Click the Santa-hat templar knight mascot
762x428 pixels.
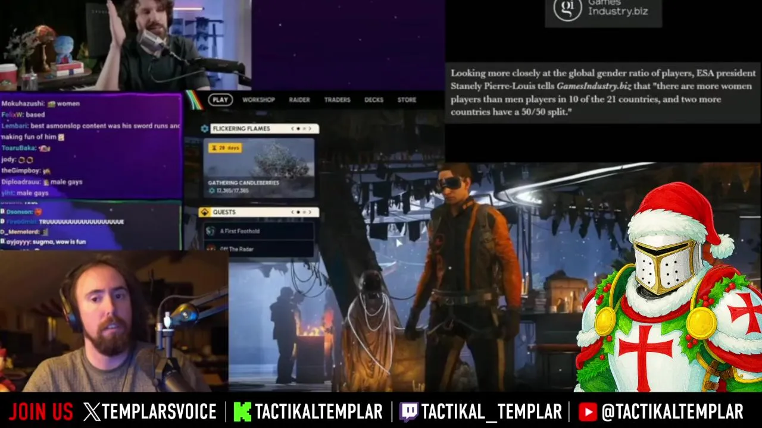[670, 288]
